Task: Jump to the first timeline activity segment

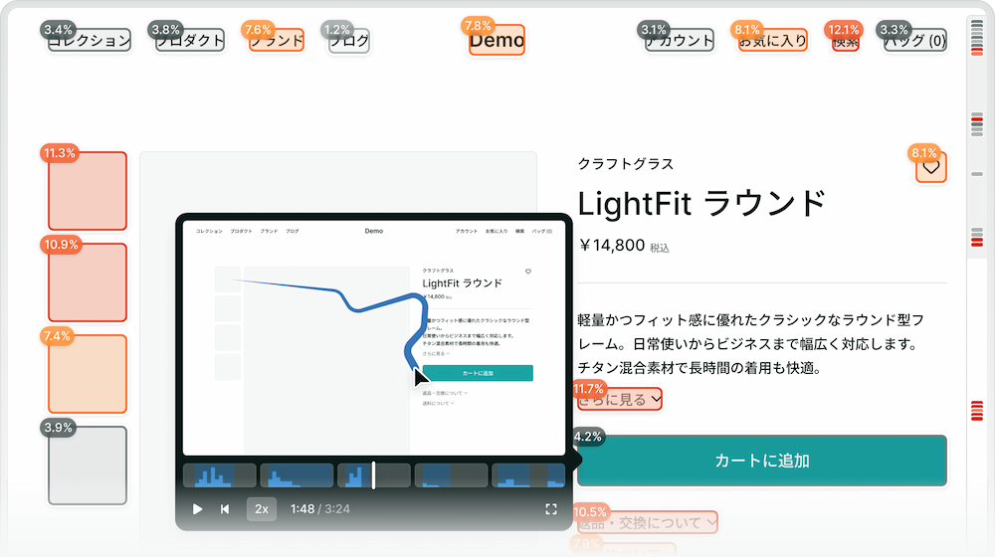Action: tap(219, 475)
